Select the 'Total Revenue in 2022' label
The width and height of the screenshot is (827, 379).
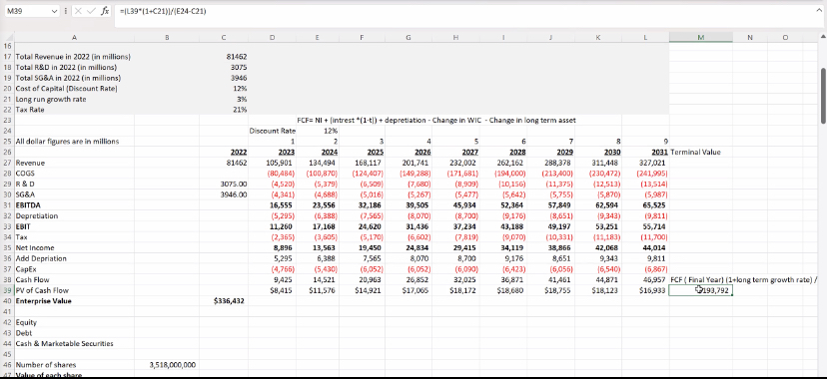coord(74,57)
